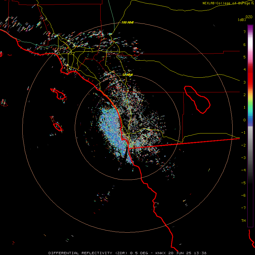Click the 100 NMI range ring label
Screen dimensions: 255x255
click(127, 22)
